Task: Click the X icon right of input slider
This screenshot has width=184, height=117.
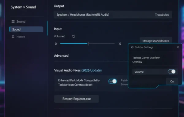Action: click(120, 44)
